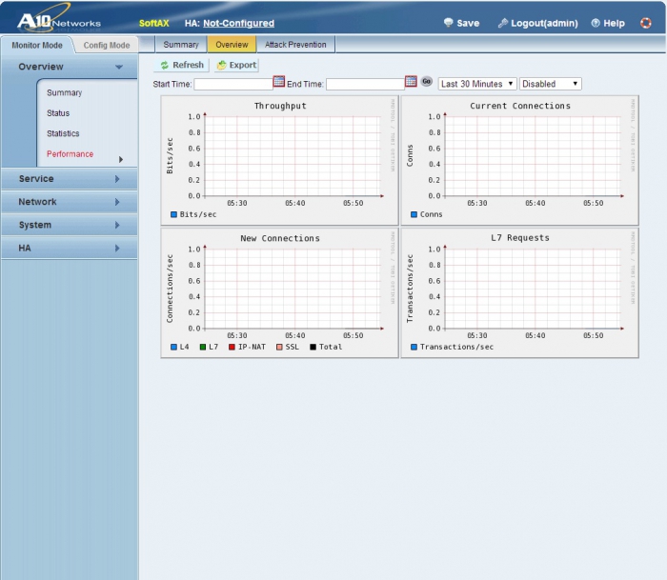Click the green L7 legend swatch
The width and height of the screenshot is (667, 580).
pyautogui.click(x=203, y=347)
